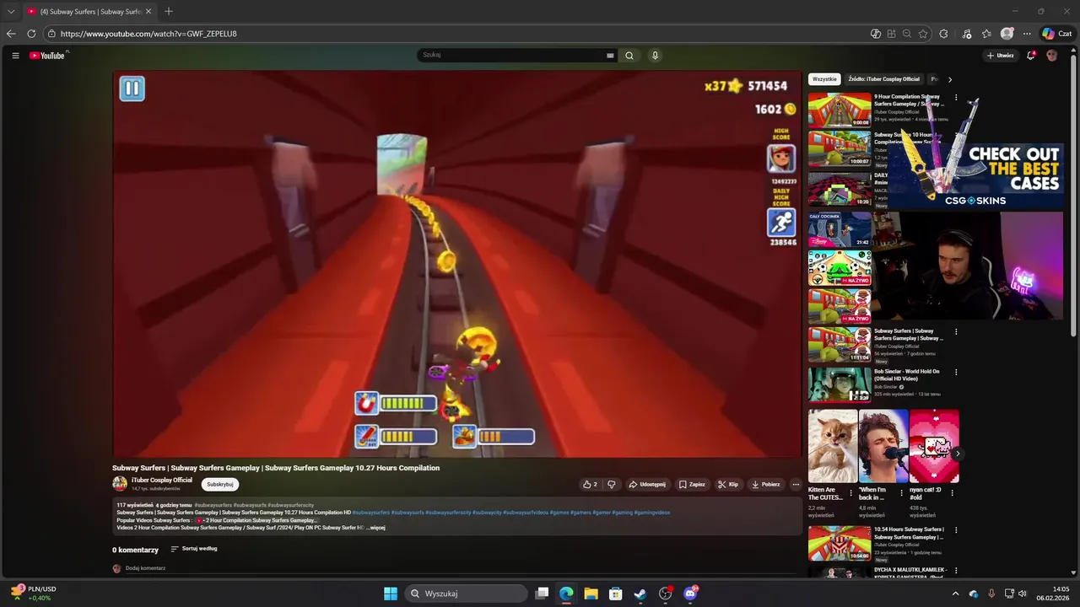This screenshot has width=1080, height=607.
Task: Expand description with ...więcej
Action: (375, 528)
